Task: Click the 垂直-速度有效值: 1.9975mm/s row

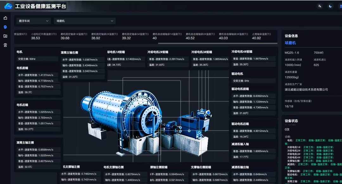Action: (x=253, y=59)
